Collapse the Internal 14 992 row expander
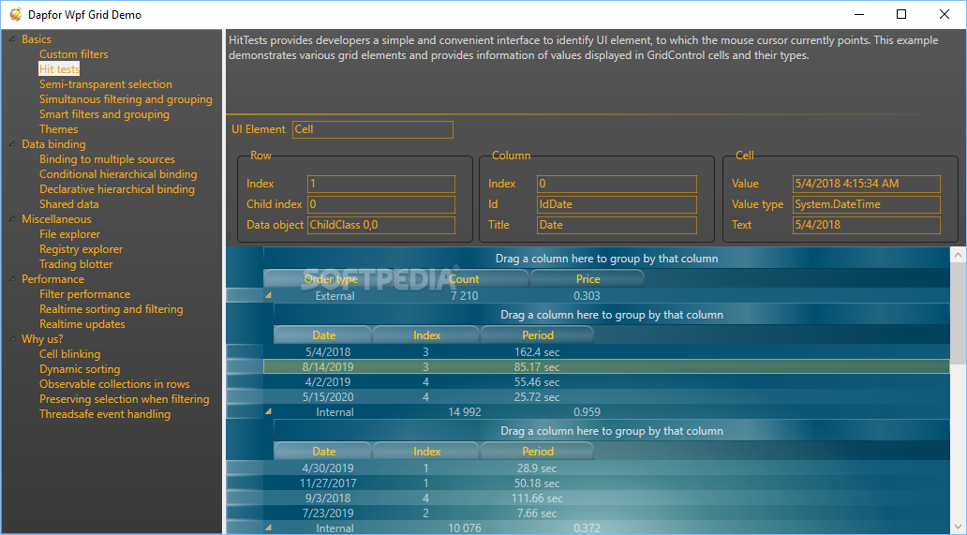 [268, 411]
